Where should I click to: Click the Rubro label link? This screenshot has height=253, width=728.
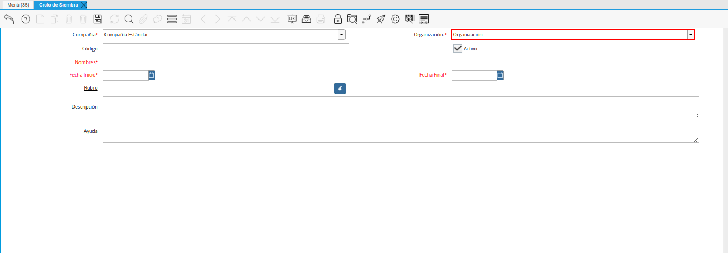pos(91,87)
